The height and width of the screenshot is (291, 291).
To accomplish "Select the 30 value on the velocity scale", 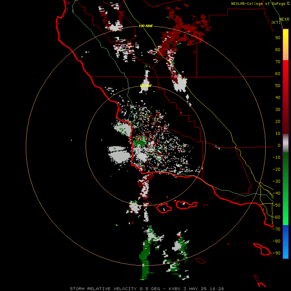I will point(278,110).
